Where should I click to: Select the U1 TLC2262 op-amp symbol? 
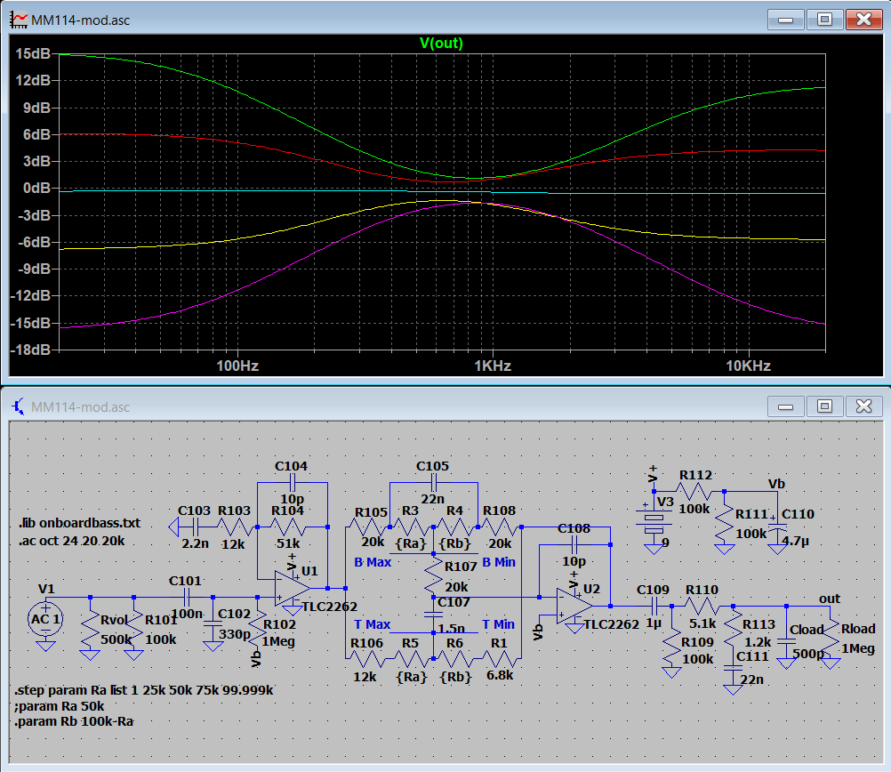(x=292, y=589)
